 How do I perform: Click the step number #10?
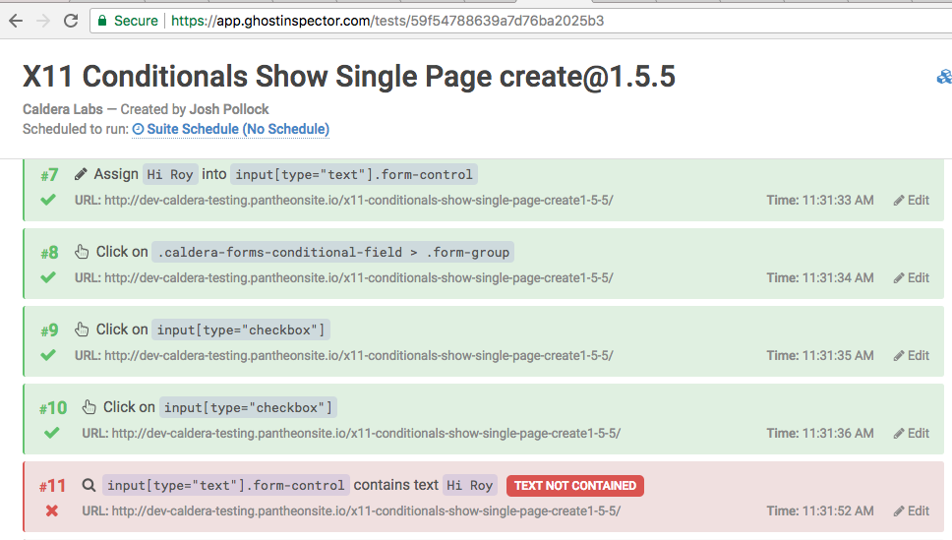click(53, 408)
